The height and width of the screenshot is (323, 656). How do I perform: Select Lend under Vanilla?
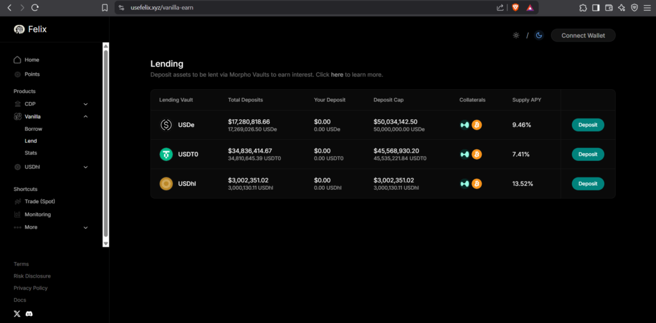(31, 141)
